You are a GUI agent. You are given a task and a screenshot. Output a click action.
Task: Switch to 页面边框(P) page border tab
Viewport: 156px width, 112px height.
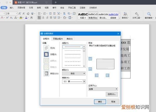coord(58,39)
